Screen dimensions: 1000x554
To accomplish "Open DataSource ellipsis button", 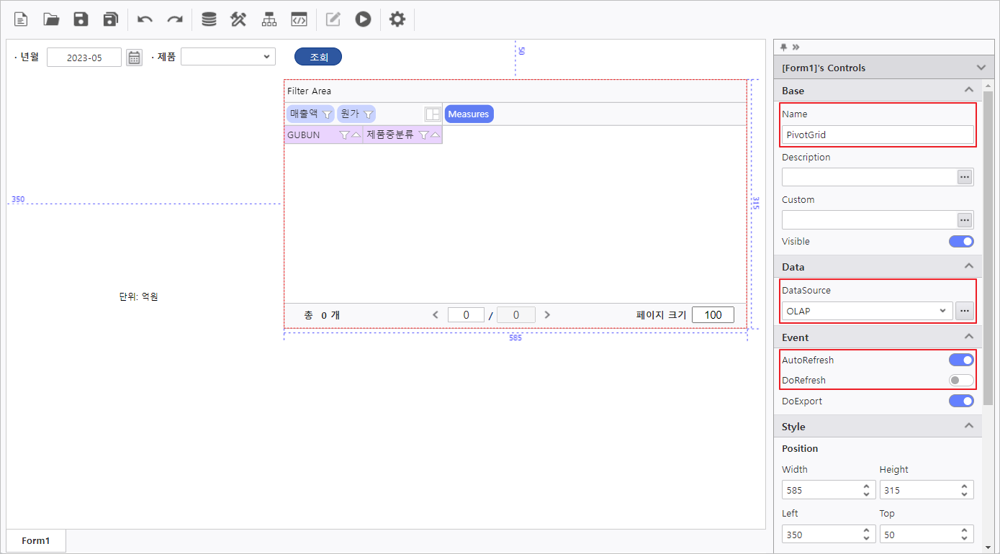I will point(965,311).
